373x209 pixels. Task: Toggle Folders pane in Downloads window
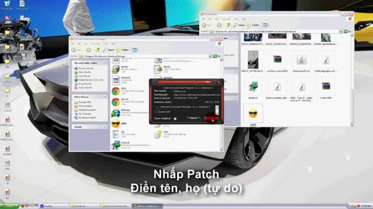pos(254,25)
